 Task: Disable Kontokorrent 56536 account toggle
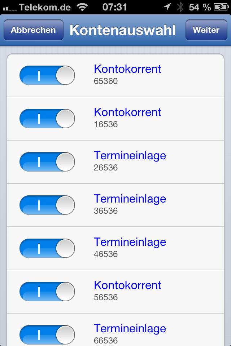coord(47,292)
